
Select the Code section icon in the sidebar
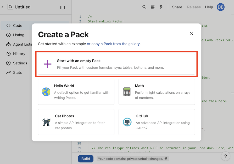(x=9, y=26)
